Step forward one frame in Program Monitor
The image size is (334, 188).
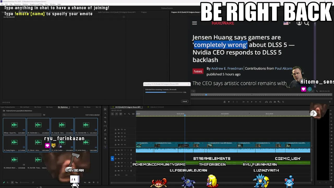256,102
